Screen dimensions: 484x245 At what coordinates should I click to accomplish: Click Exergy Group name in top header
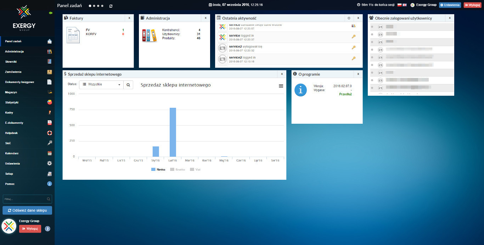pos(426,5)
